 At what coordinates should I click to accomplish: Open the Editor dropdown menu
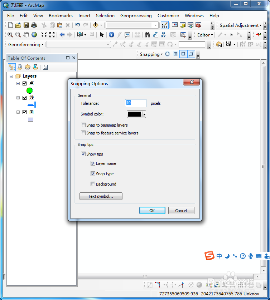(x=205, y=35)
